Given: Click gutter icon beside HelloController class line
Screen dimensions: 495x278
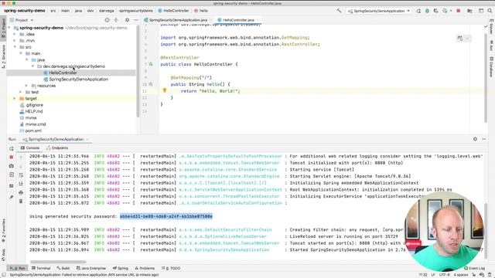Looking at the screenshot, I should 151,64.
